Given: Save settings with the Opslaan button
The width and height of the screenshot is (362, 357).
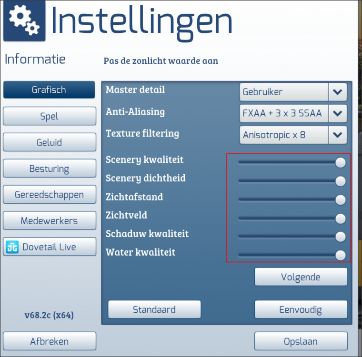Looking at the screenshot, I should pos(301,341).
